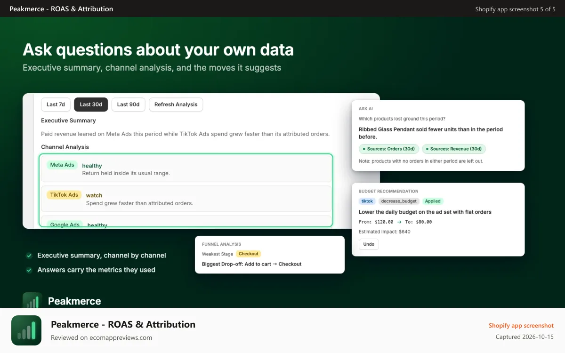Click the Ribbed Glass Pendant answer text
565x353 pixels.
click(431, 133)
